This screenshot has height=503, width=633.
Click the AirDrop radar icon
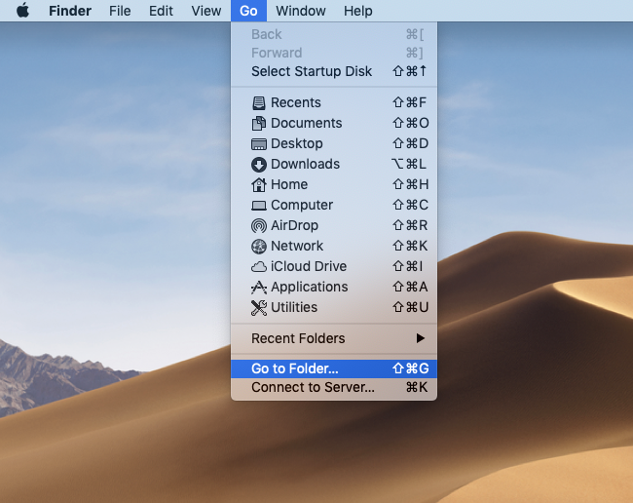[259, 225]
